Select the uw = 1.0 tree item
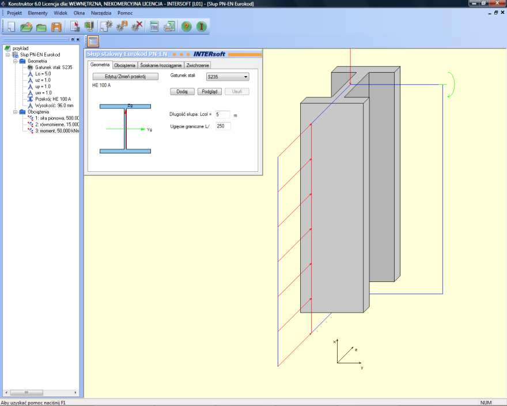The image size is (507, 406). click(x=43, y=93)
